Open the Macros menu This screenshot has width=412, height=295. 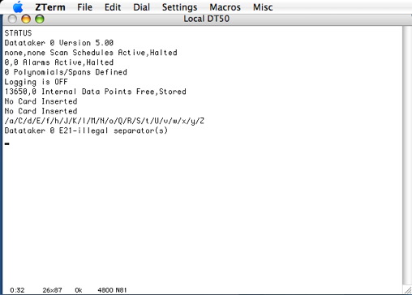(225, 7)
